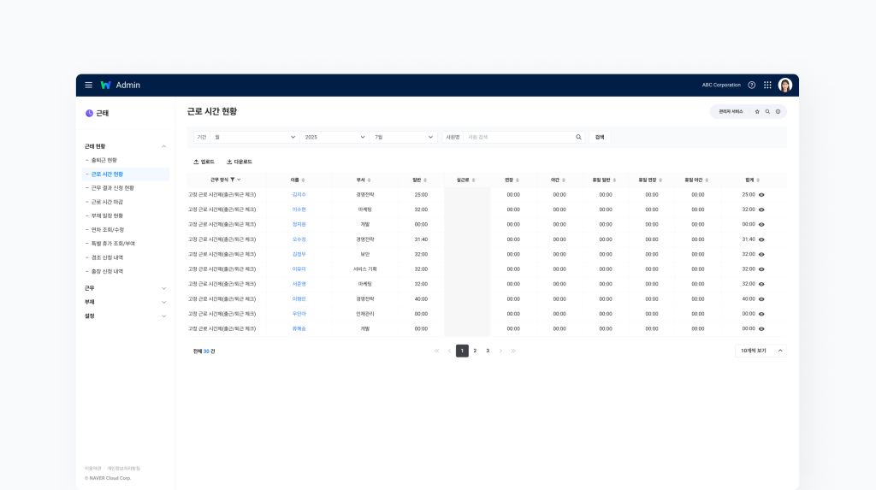
Task: Click the eye icon on the 31:40 row
Action: [x=761, y=239]
